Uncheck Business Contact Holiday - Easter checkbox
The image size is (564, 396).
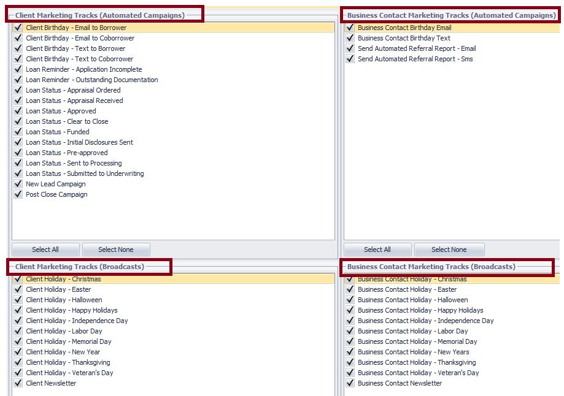pos(350,289)
